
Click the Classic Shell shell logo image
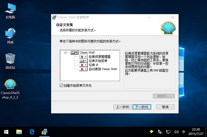tap(168, 28)
